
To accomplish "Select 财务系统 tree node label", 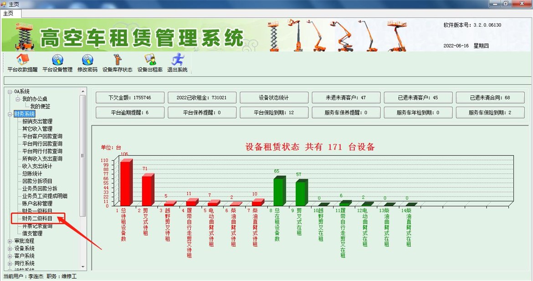I will (25, 114).
